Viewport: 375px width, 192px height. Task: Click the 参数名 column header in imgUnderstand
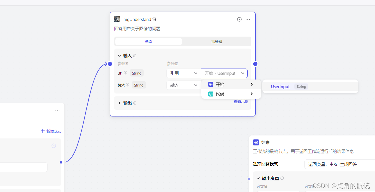(x=123, y=64)
